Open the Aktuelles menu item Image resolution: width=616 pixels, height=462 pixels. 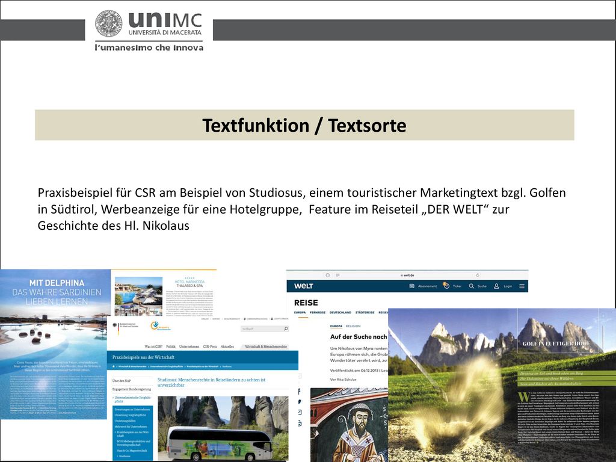(227, 346)
